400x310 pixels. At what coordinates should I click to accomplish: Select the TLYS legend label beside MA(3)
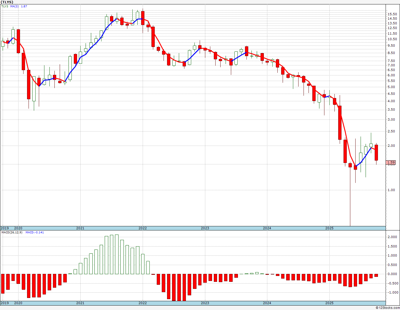[x=5, y=6]
